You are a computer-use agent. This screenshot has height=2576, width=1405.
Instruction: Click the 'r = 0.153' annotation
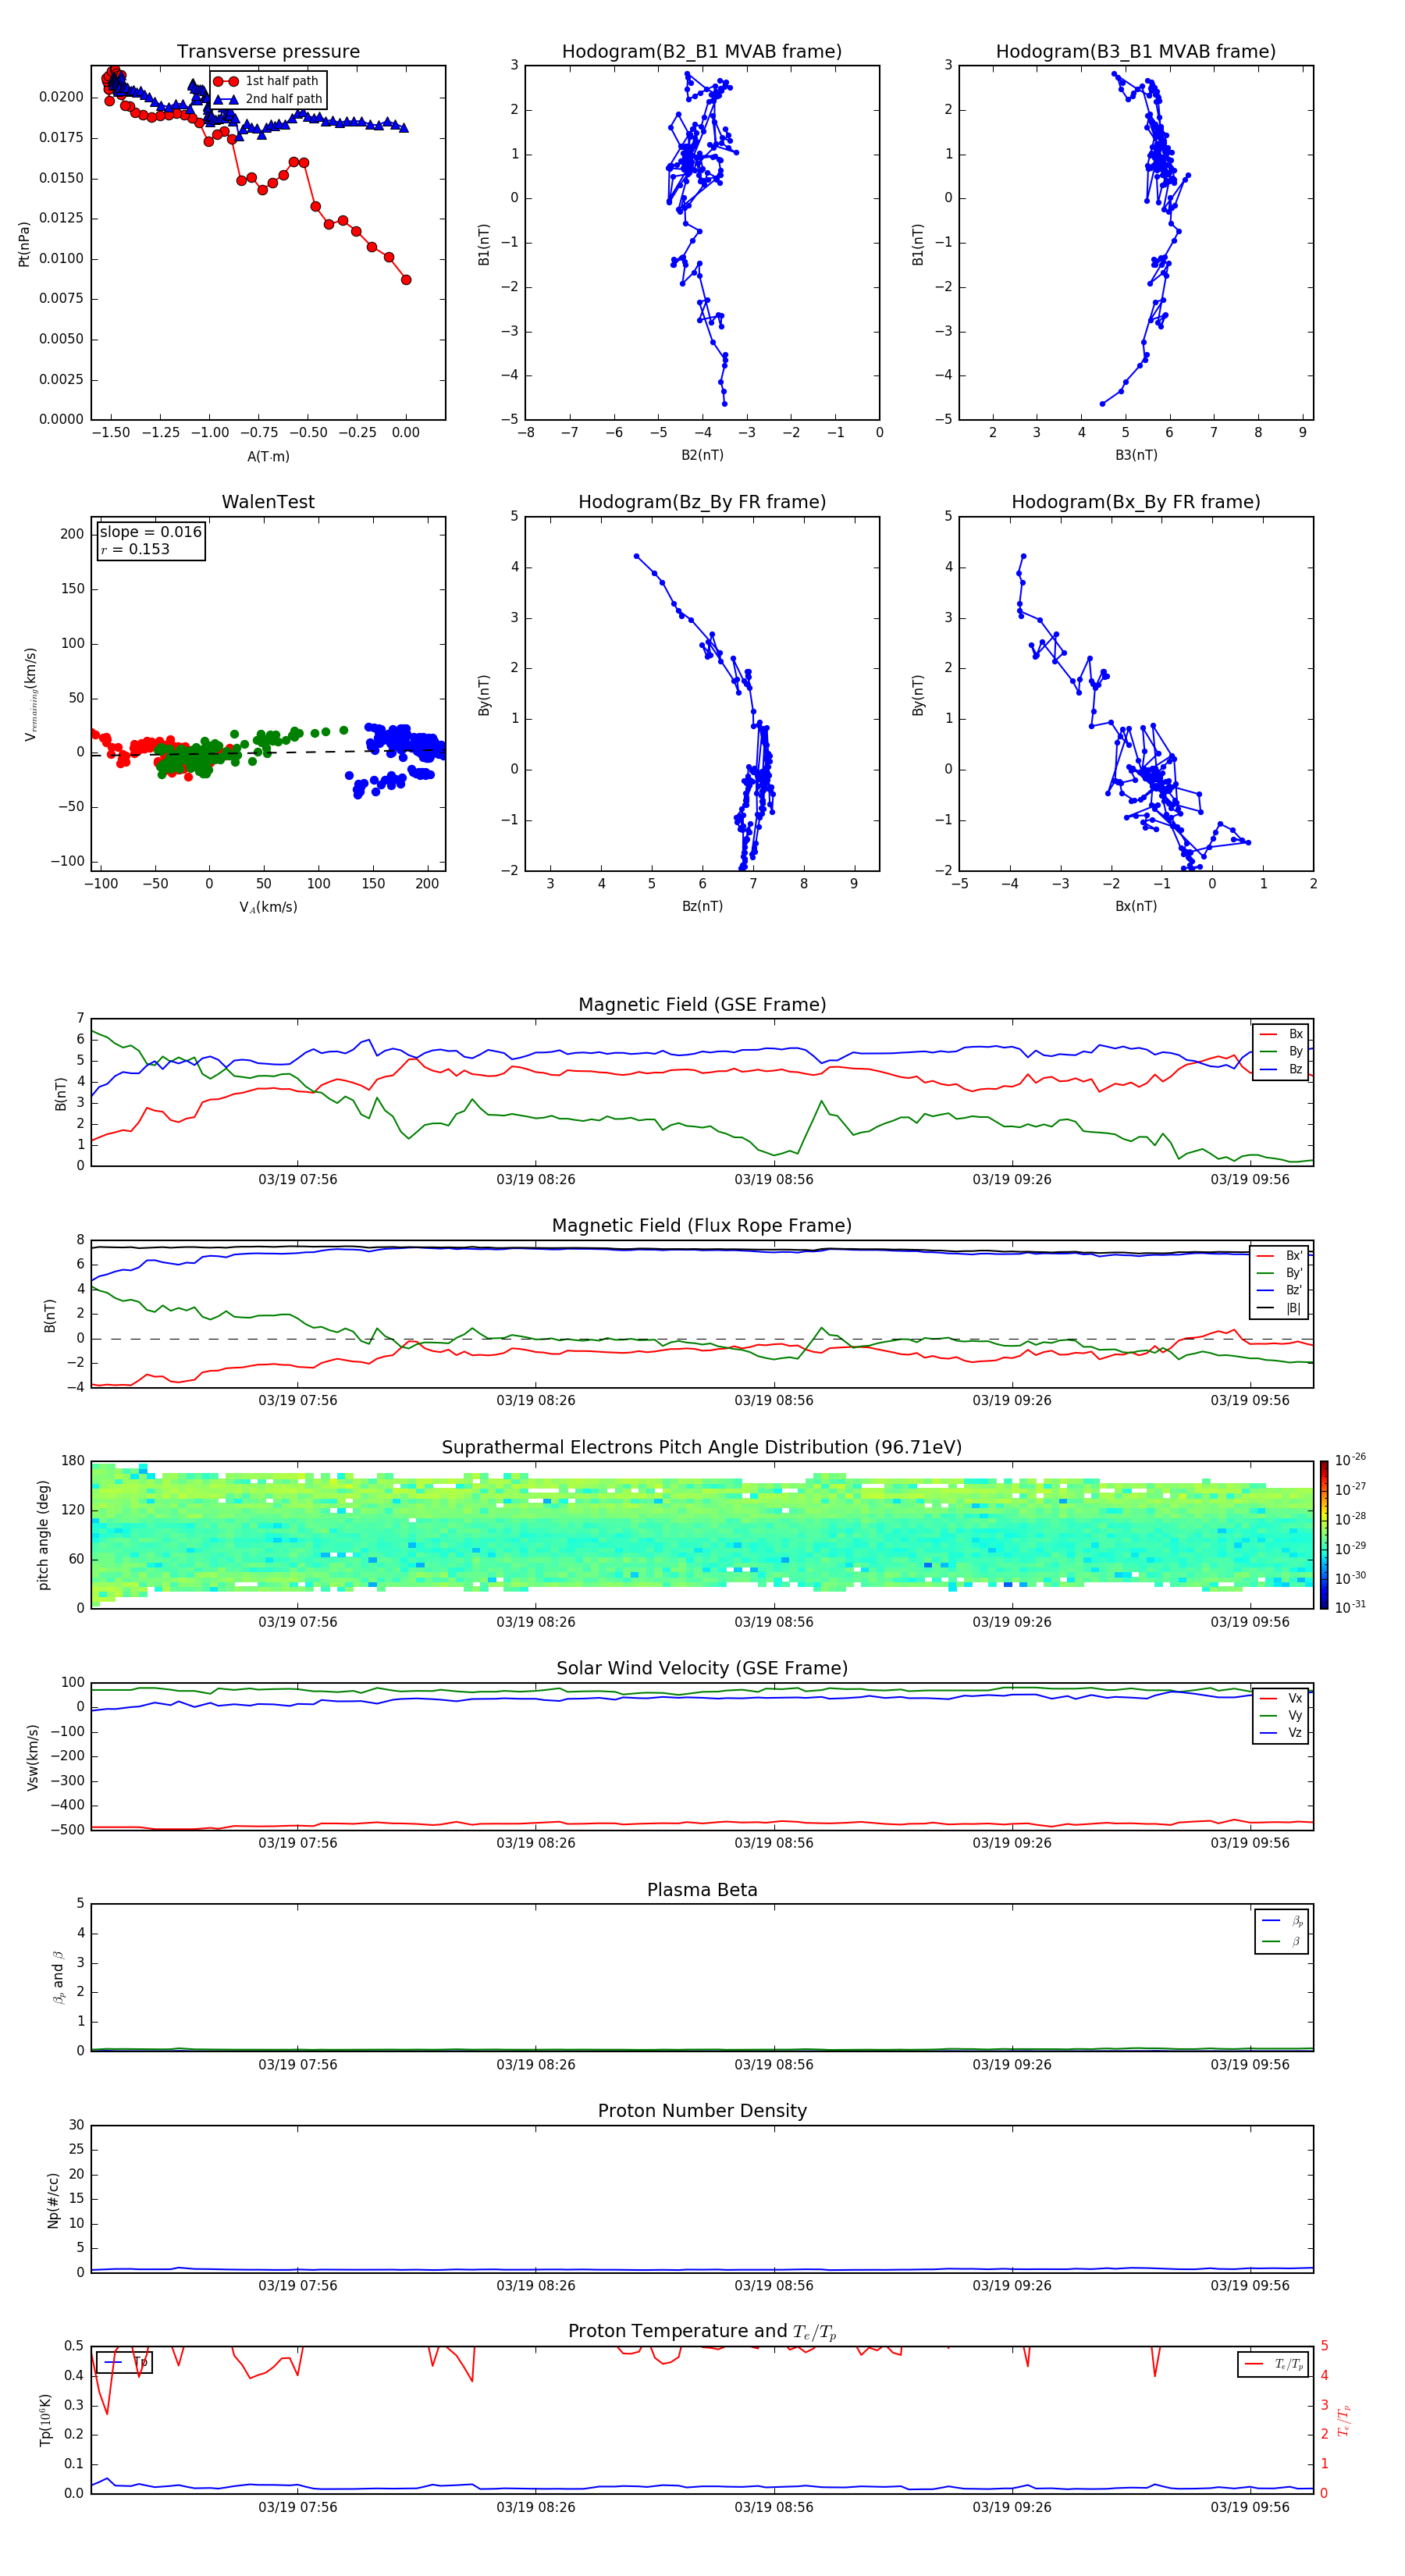pos(135,549)
